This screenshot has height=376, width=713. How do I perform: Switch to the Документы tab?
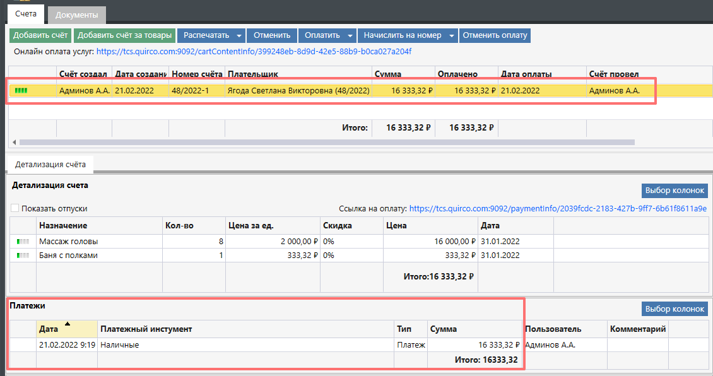(x=76, y=14)
